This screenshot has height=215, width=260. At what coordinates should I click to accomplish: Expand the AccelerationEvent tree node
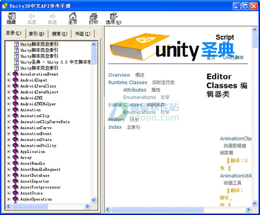pyautogui.click(x=9, y=74)
